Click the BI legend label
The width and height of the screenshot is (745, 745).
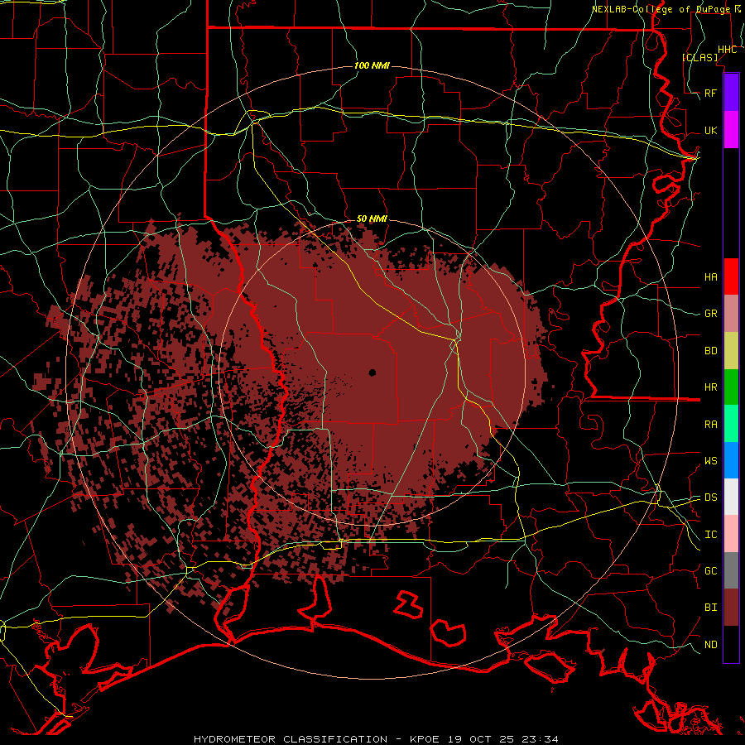coord(711,608)
